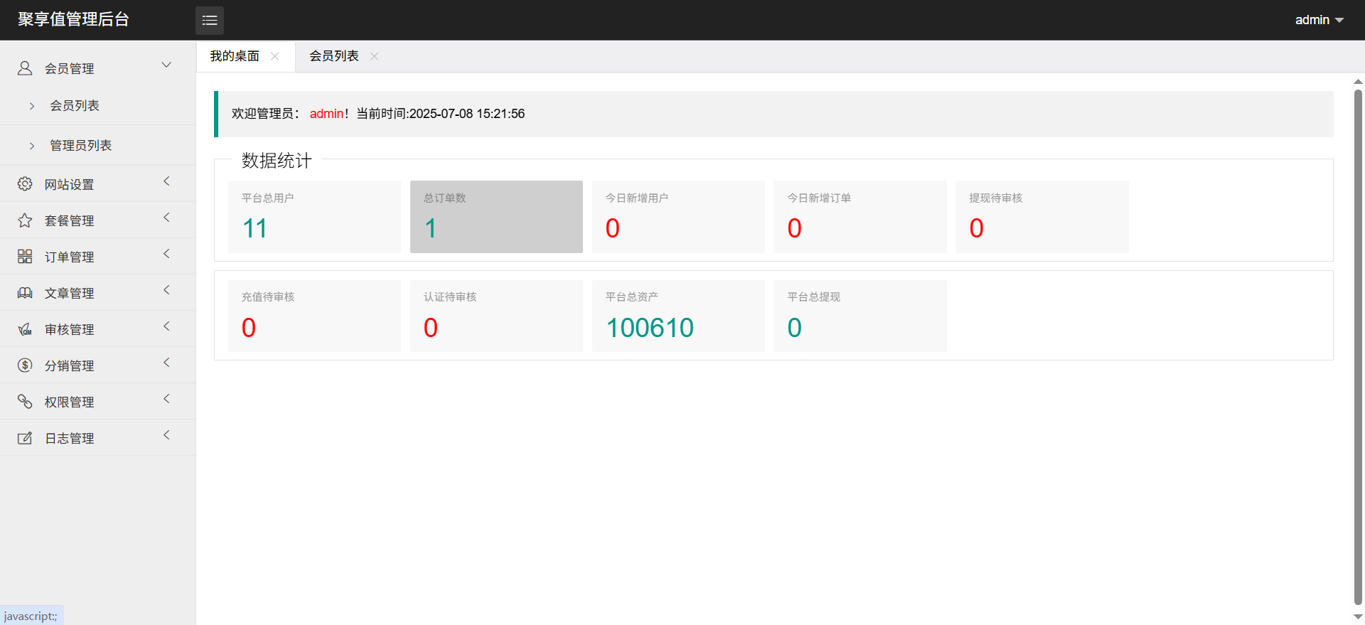Viewport: 1365px width, 625px height.
Task: Close the 会员列表 tab
Action: 375,56
